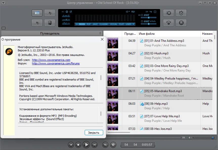Image resolution: width=218 pixels, height=150 pixels.
Task: Click album thumbnail for 02-Hush.mp3
Action: coord(113,56)
